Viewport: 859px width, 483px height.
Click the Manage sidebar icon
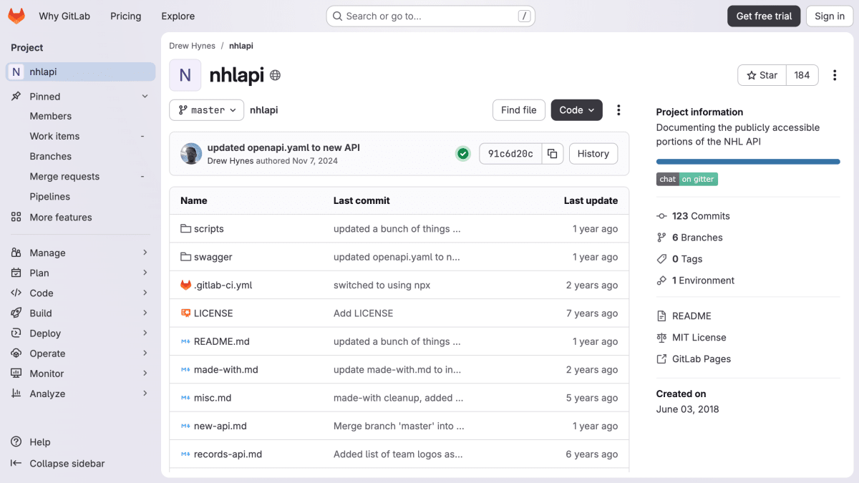point(16,253)
